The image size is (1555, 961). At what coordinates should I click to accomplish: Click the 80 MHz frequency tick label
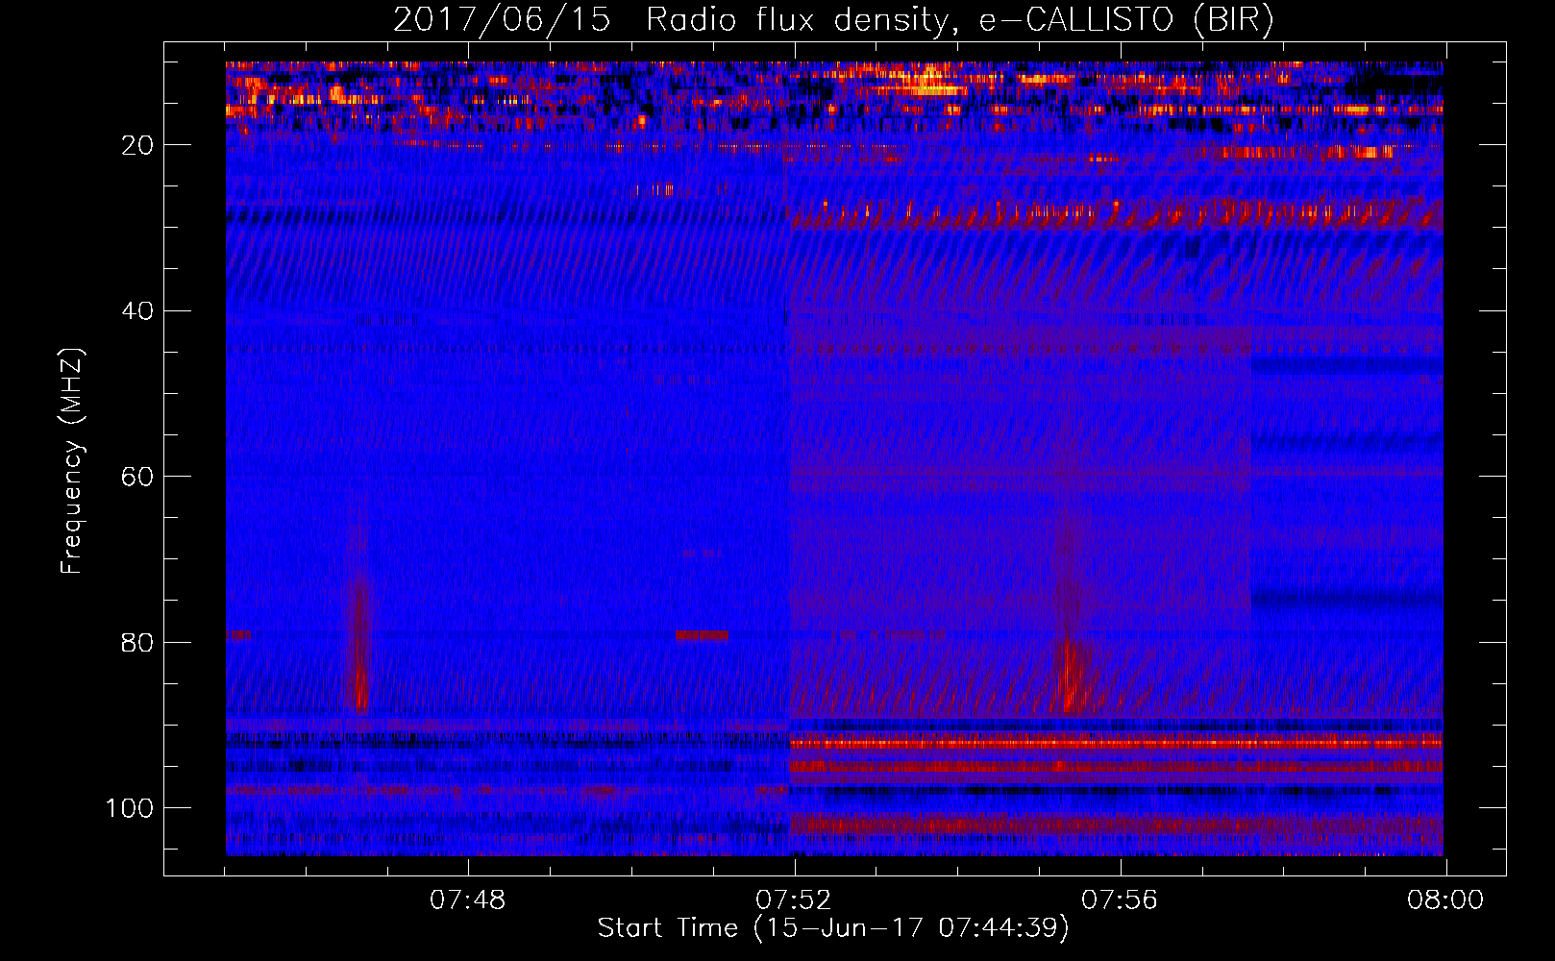point(138,642)
